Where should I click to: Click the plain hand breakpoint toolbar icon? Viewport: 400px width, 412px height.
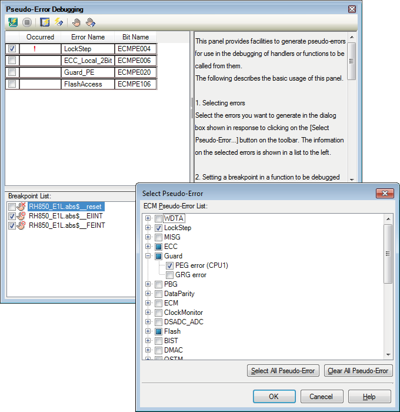(76, 22)
